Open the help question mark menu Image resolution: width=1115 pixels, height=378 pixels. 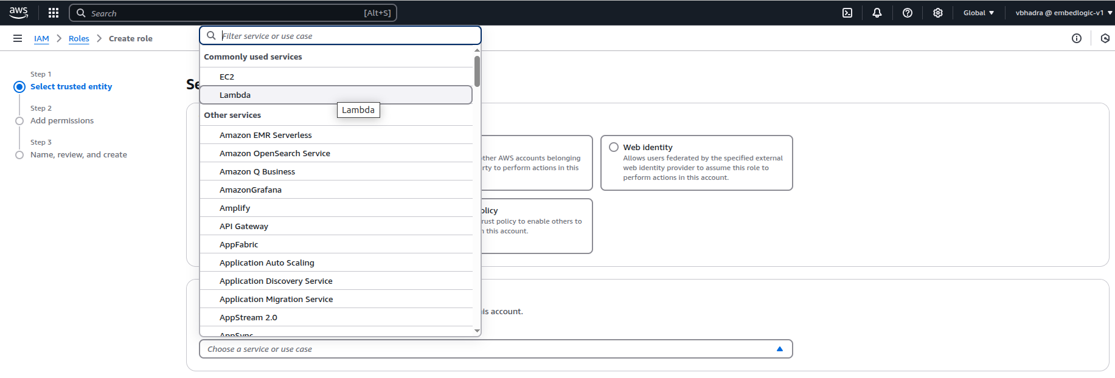(x=907, y=13)
